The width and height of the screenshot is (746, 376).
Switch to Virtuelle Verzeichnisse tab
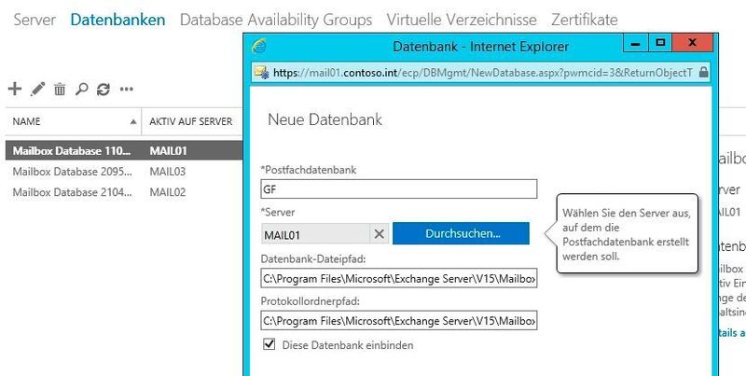point(462,20)
